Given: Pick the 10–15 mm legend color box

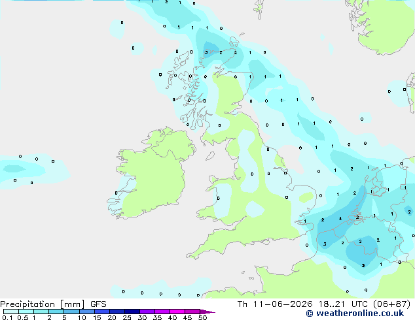Looking at the screenshot, I should click(x=87, y=312).
